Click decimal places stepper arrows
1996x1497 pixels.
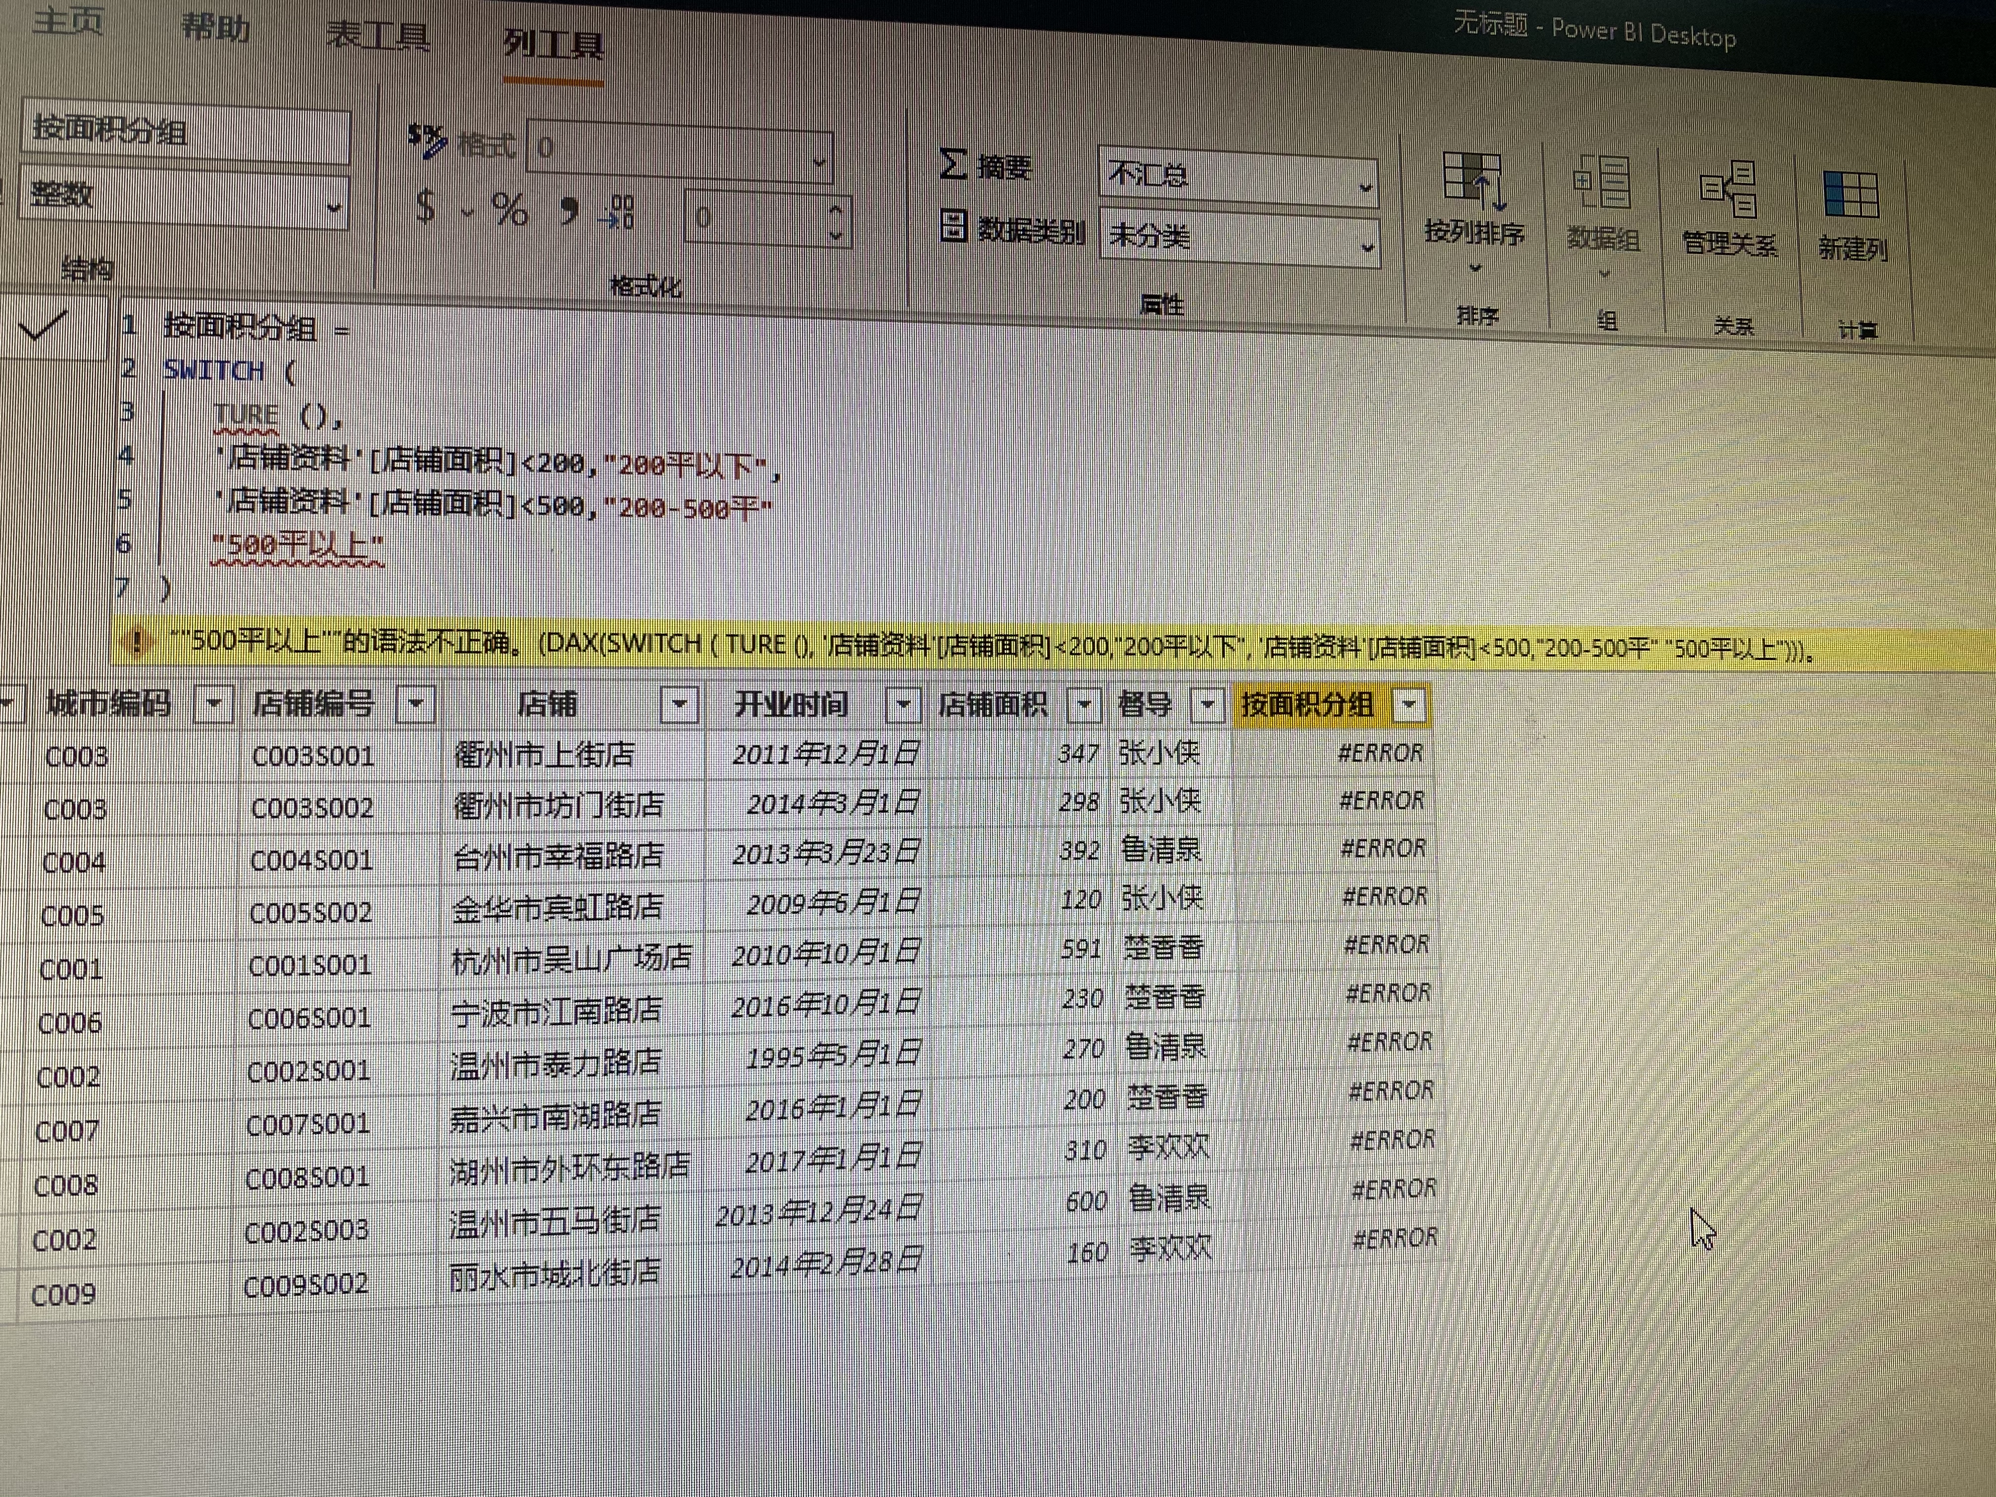coord(836,223)
